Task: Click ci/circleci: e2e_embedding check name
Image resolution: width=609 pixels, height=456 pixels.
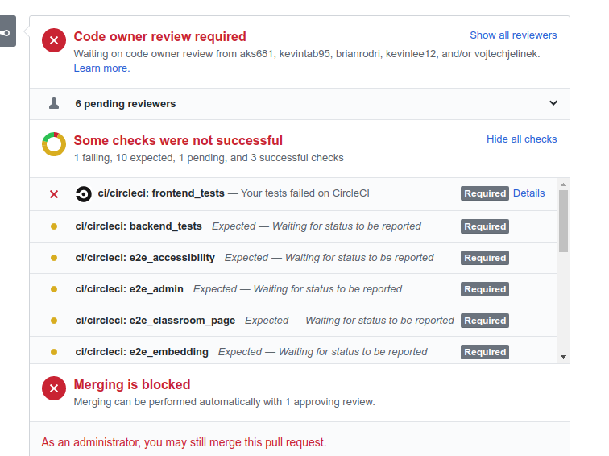Action: [142, 352]
